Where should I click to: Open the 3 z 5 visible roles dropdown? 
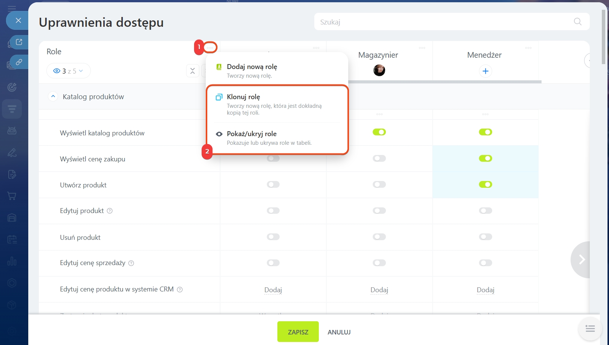(68, 71)
